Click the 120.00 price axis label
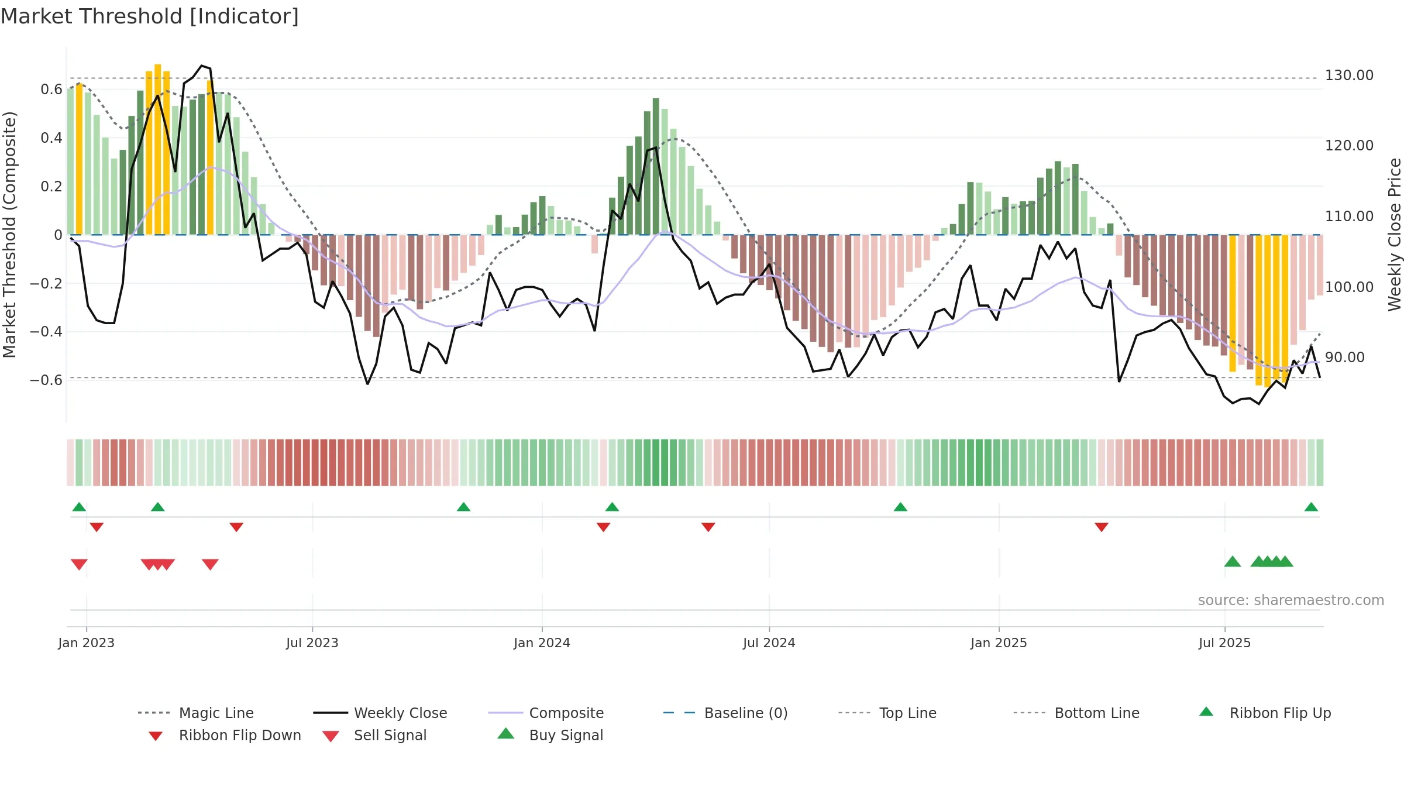Image resolution: width=1404 pixels, height=790 pixels. click(1349, 146)
